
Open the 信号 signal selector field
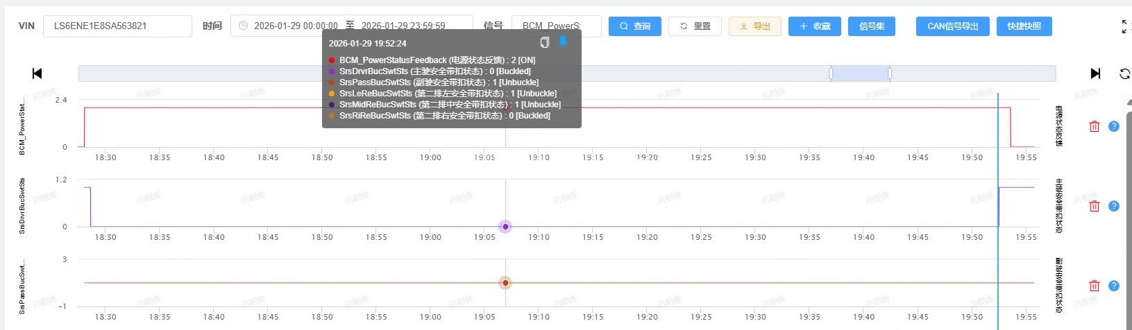pos(556,26)
